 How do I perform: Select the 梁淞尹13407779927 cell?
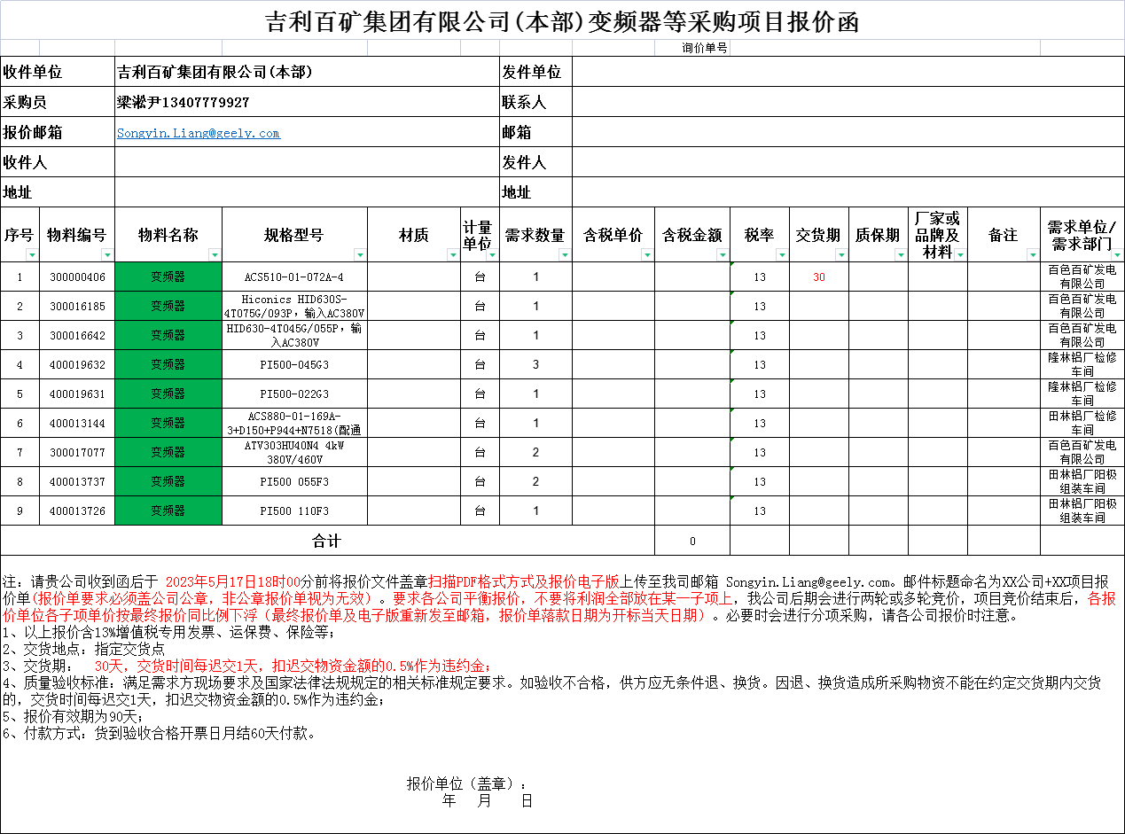(x=307, y=102)
